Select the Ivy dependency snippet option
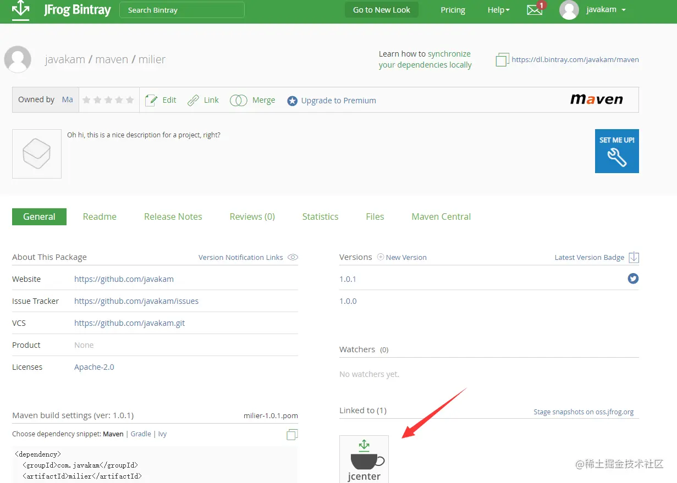 (162, 434)
